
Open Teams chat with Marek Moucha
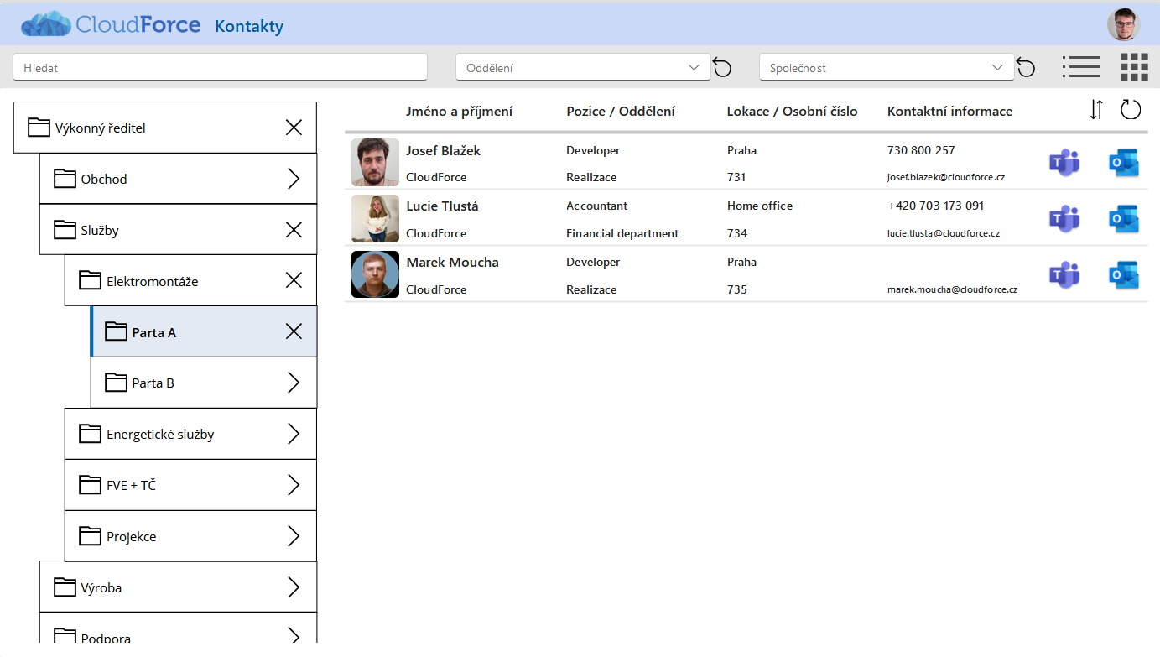[x=1064, y=275]
